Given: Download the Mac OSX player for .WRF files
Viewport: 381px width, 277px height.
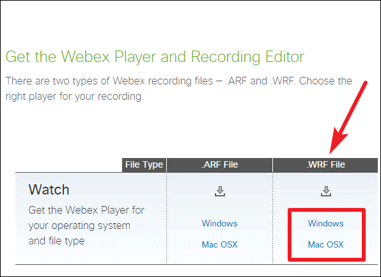Looking at the screenshot, I should pyautogui.click(x=326, y=244).
